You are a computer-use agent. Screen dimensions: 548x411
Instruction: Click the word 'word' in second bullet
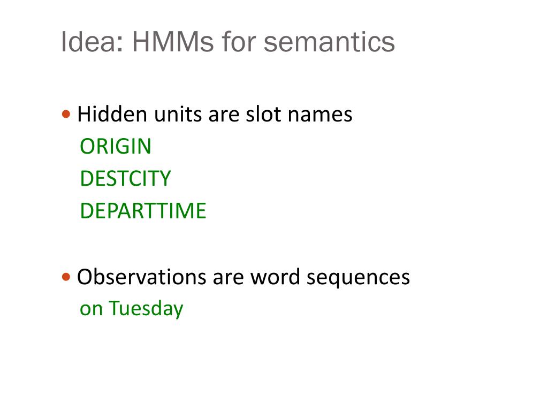(275, 277)
